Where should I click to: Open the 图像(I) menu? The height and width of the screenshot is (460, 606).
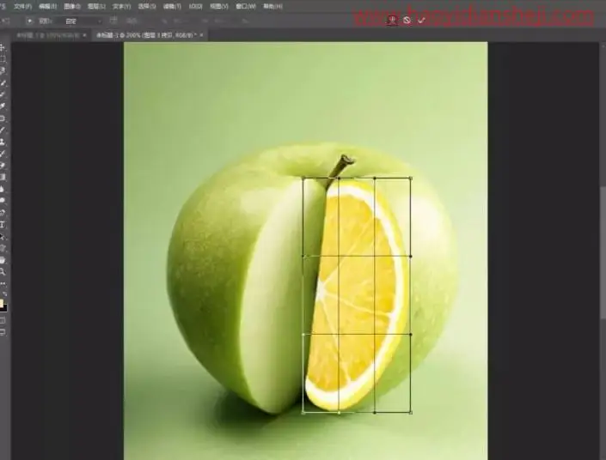[72, 7]
